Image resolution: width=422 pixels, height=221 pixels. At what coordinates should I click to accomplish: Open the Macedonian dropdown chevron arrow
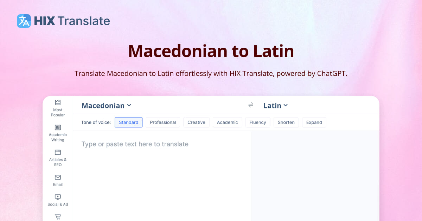pyautogui.click(x=129, y=105)
